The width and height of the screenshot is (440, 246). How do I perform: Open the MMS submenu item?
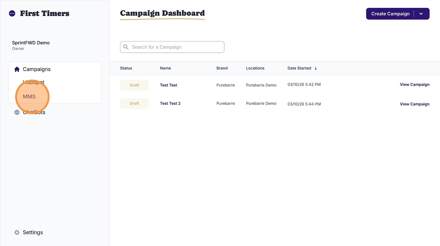tap(29, 97)
